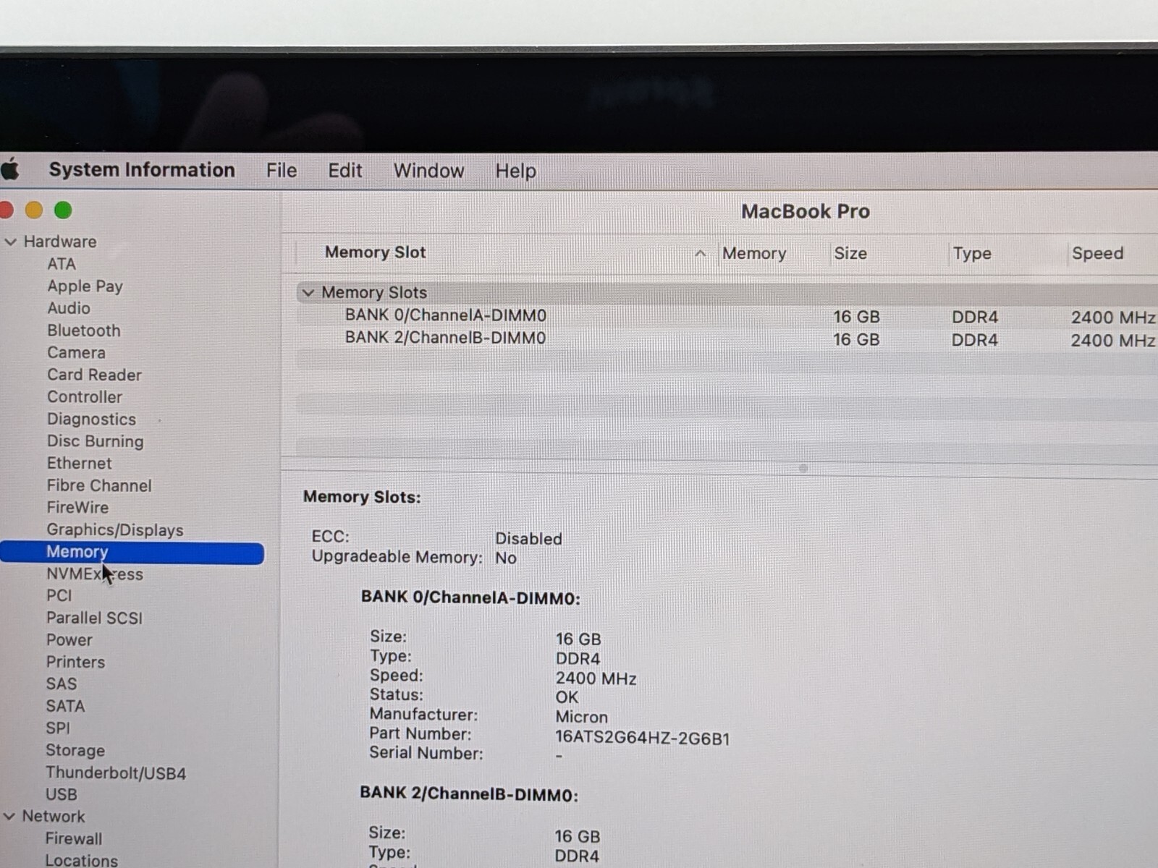Collapse the Hardware section in sidebar
The image size is (1158, 868).
pos(10,242)
